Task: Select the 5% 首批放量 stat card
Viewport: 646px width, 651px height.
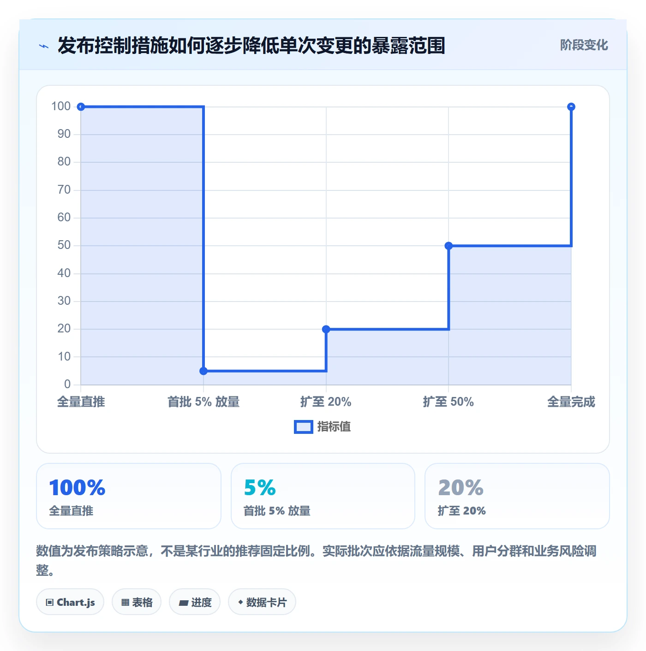Action: coord(323,496)
